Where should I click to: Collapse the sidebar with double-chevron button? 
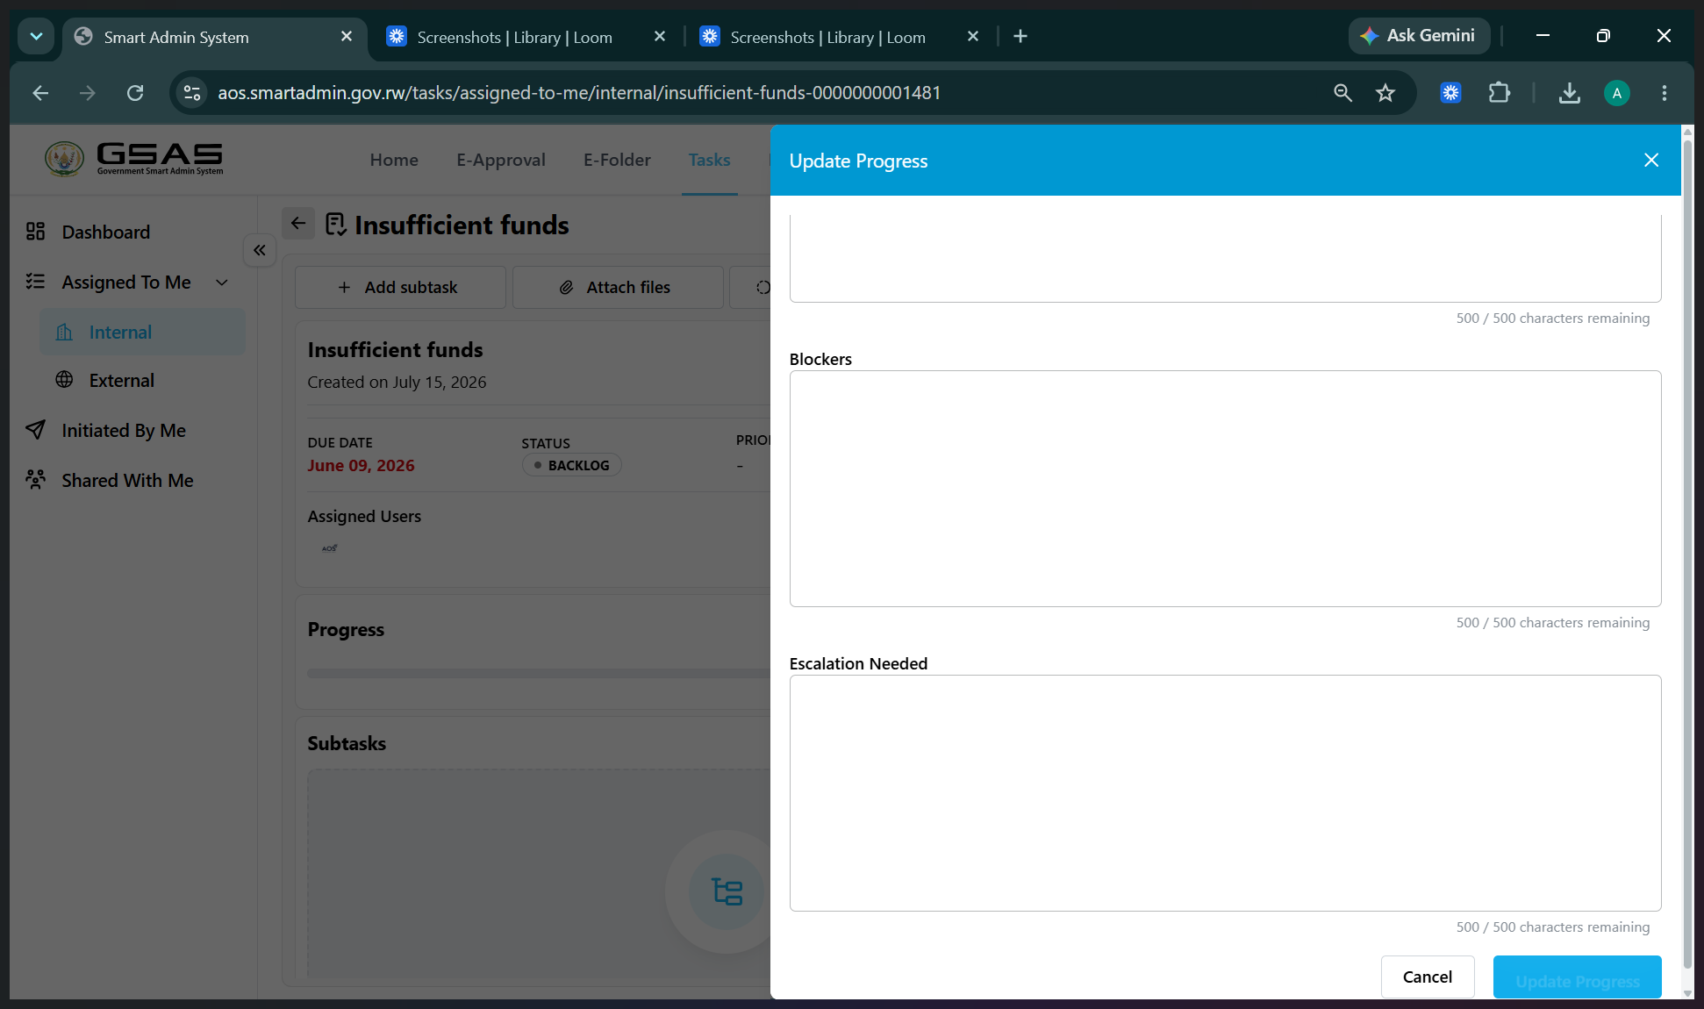click(260, 250)
